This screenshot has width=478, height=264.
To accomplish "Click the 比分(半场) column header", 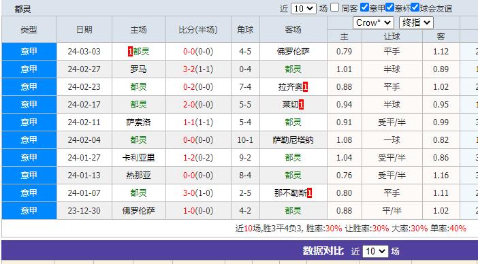I will click(198, 29).
